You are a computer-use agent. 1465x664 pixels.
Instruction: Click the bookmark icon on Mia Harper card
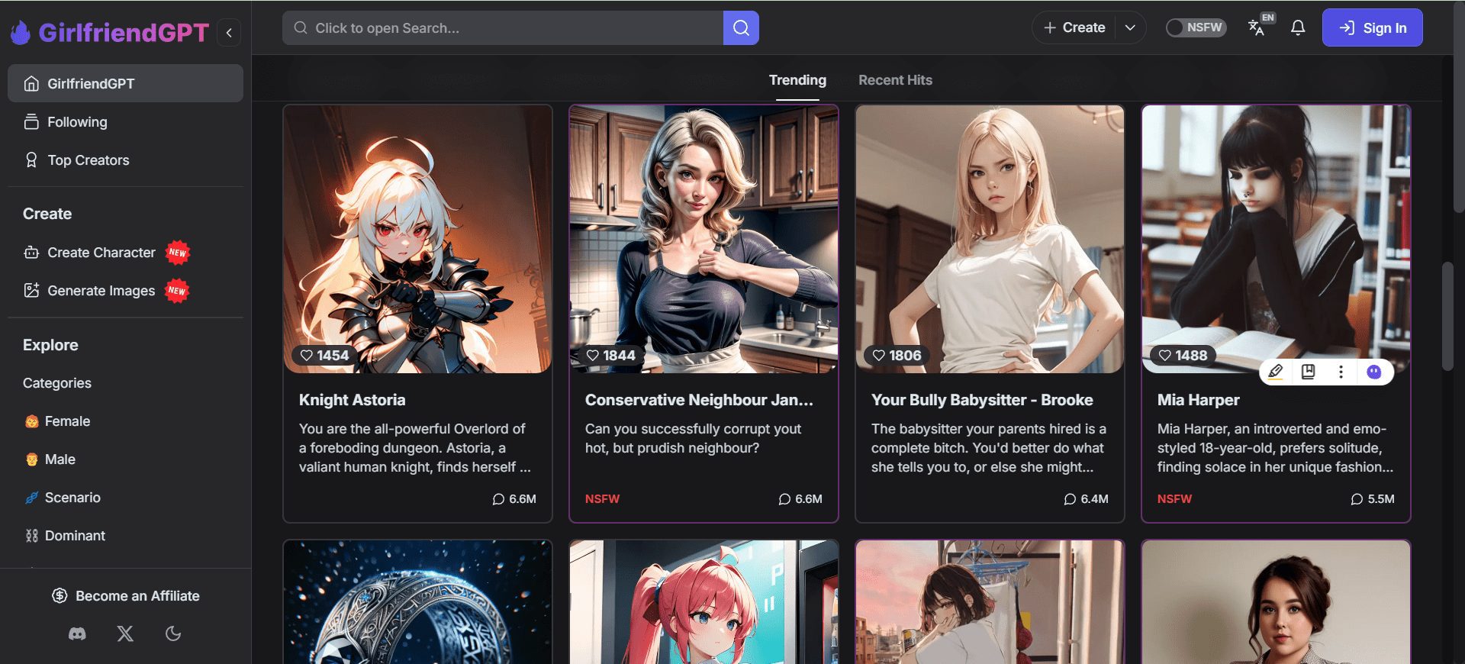point(1308,372)
